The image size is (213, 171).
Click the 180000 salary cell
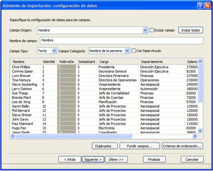pos(192,89)
